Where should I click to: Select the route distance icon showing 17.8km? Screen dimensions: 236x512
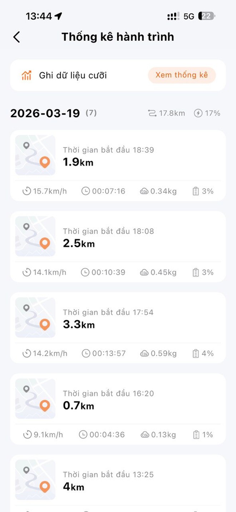click(152, 113)
